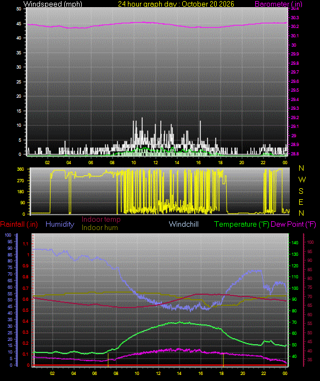This screenshot has height=381, width=320.
Task: Click the dotted yellow sunset marker near 18
Action: [223, 360]
